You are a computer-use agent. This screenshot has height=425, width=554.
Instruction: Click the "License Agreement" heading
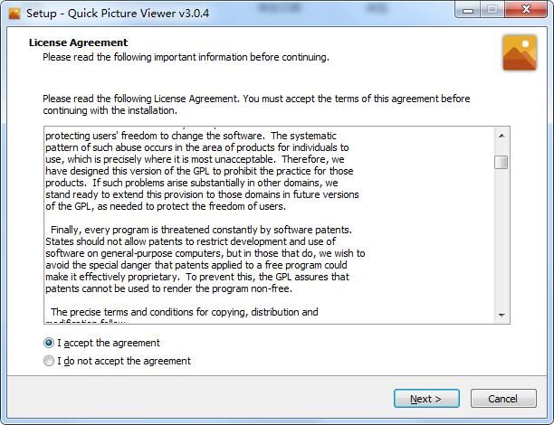[x=78, y=42]
